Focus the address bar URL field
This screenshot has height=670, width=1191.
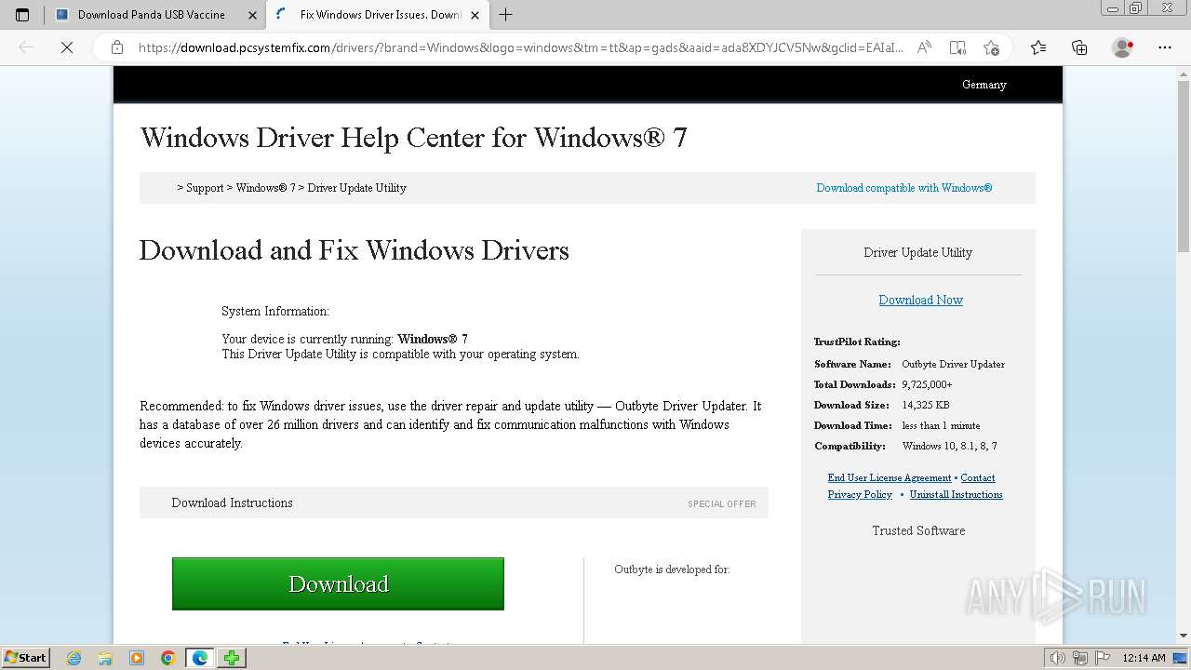coord(521,47)
